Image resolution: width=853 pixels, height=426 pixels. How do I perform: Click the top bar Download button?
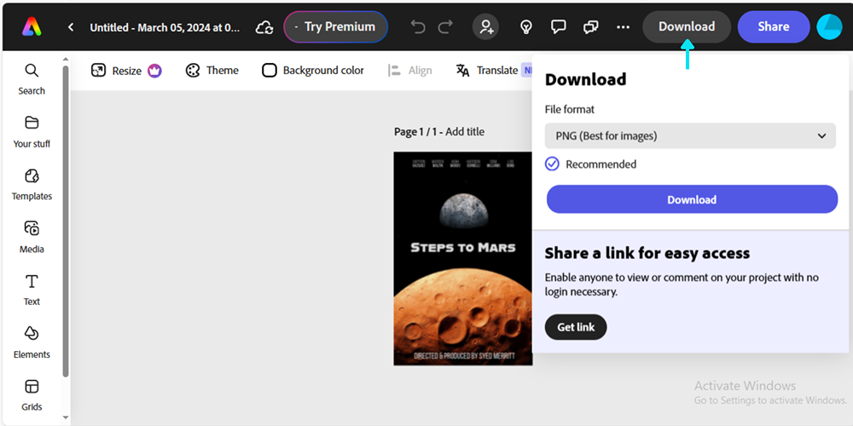[x=687, y=26]
